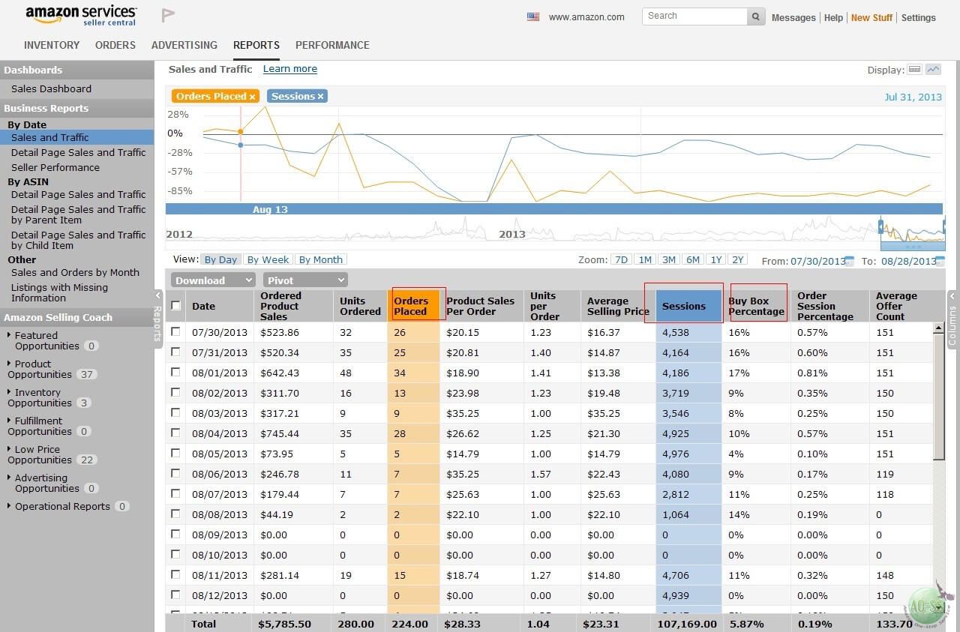Remove the Orders Placed chart metric
This screenshot has width=960, height=632.
click(x=253, y=97)
